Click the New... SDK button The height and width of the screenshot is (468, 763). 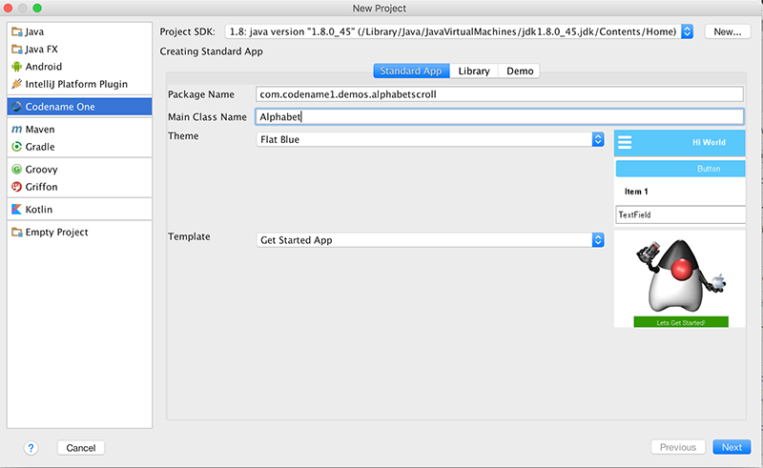[728, 31]
